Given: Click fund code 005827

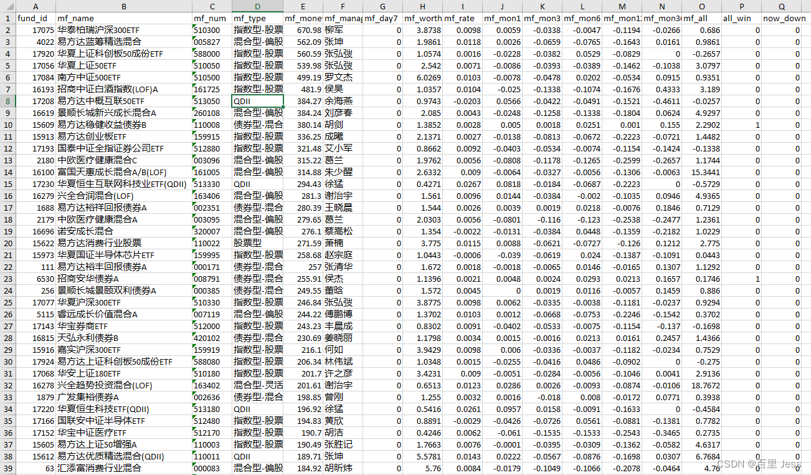Looking at the screenshot, I should point(212,42).
